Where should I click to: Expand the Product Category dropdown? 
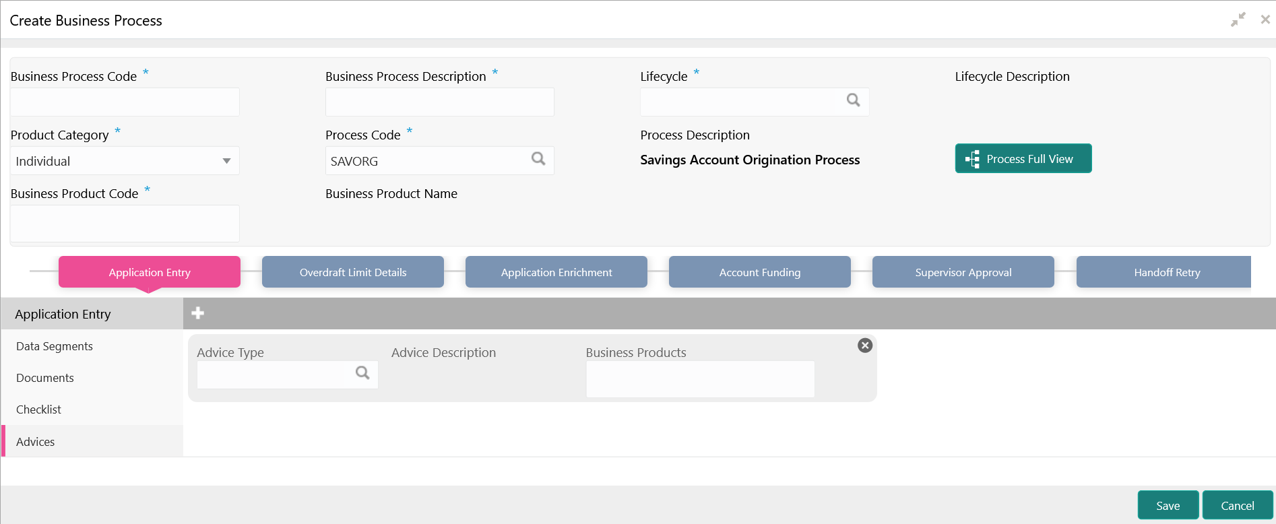226,161
